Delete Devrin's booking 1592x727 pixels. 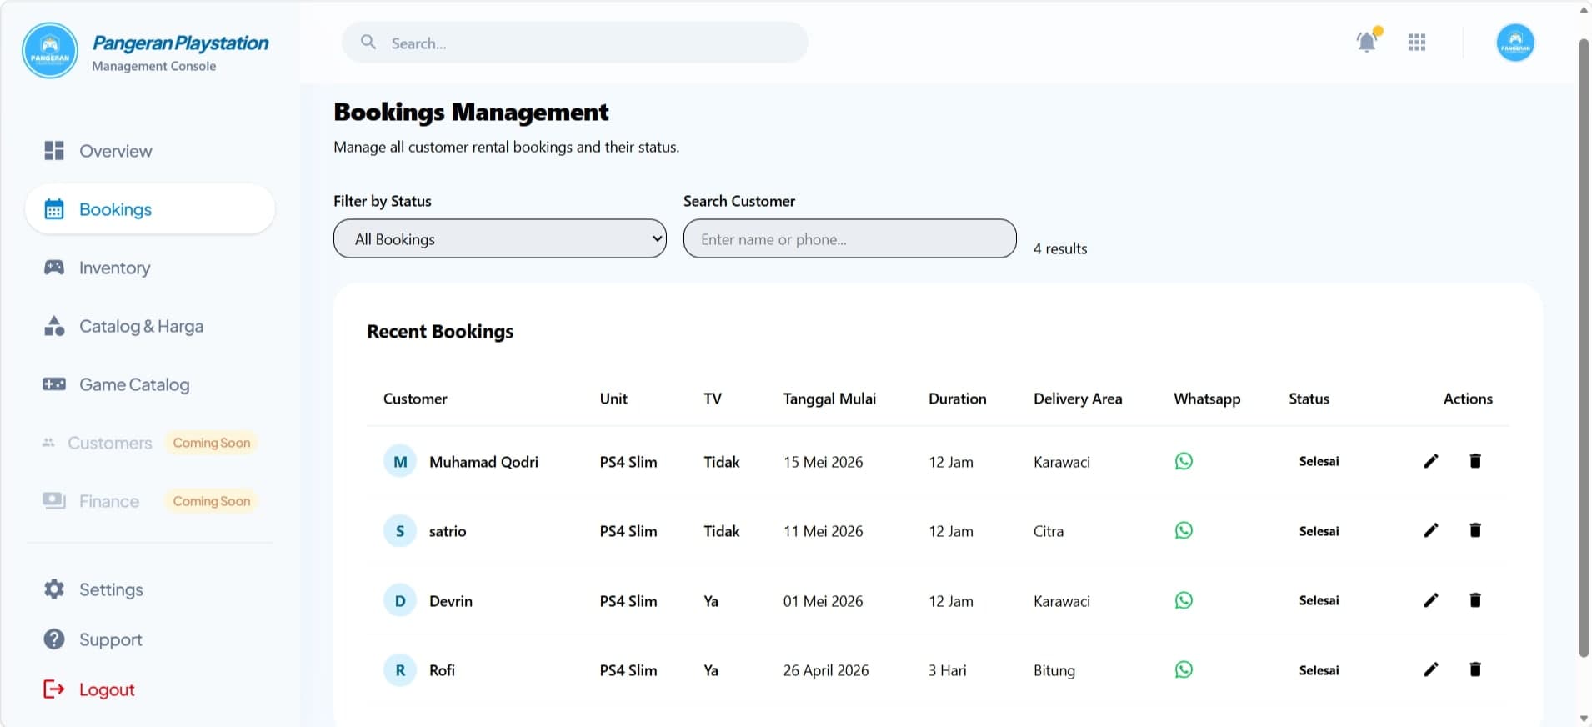(1475, 600)
